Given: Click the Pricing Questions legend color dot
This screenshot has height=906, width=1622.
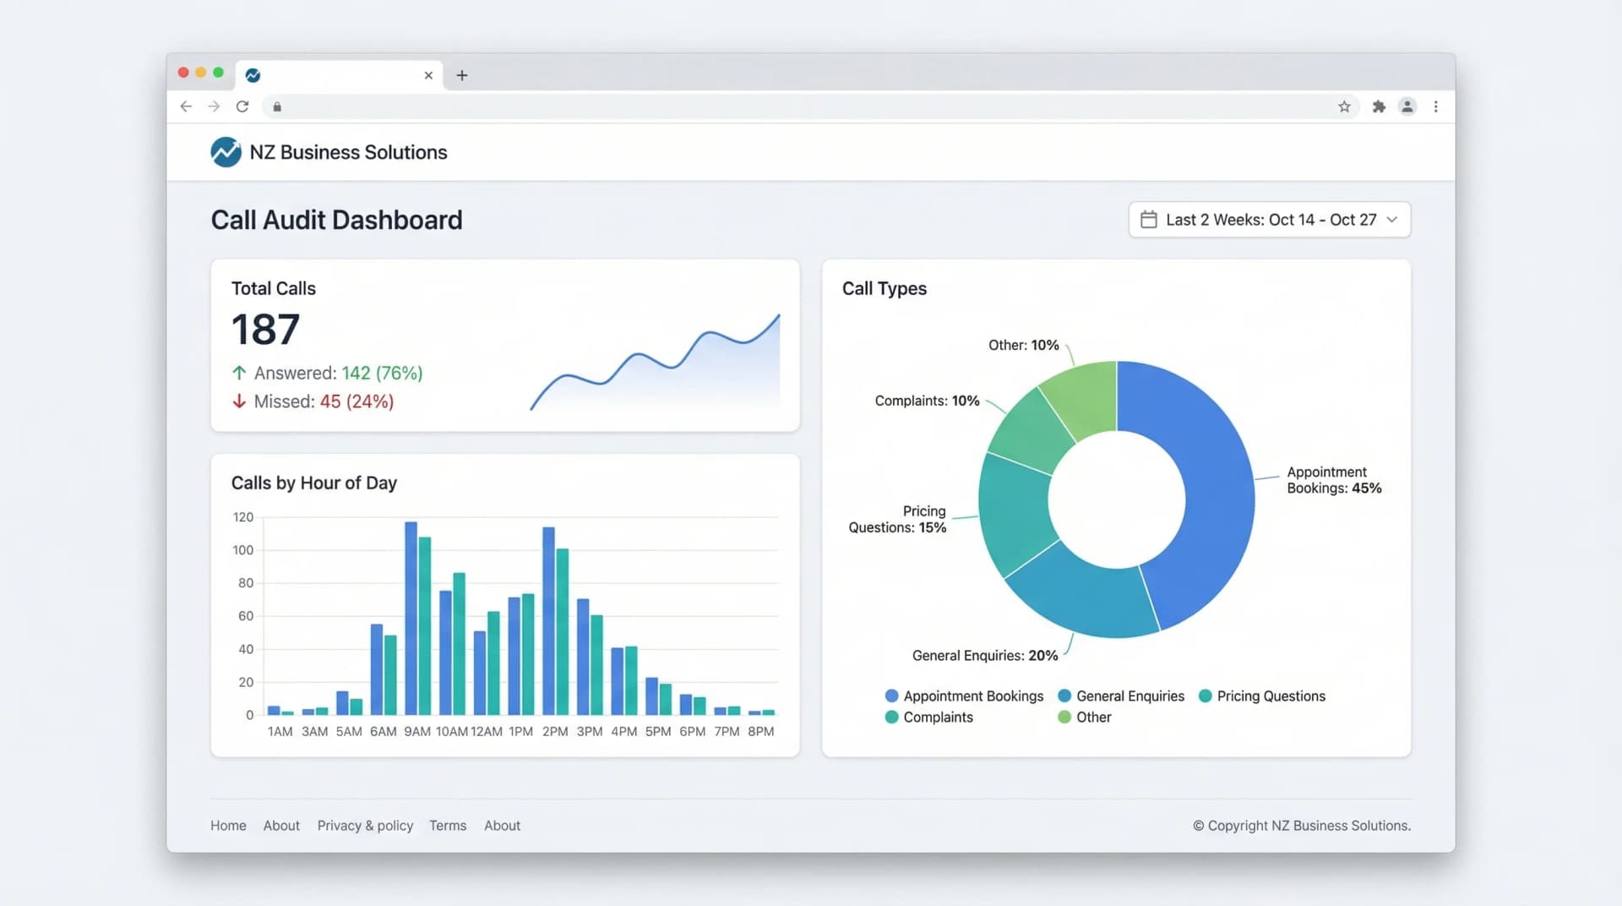Looking at the screenshot, I should [1204, 696].
